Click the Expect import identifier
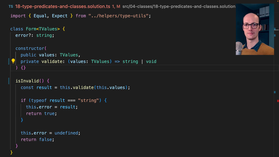 tap(60, 16)
